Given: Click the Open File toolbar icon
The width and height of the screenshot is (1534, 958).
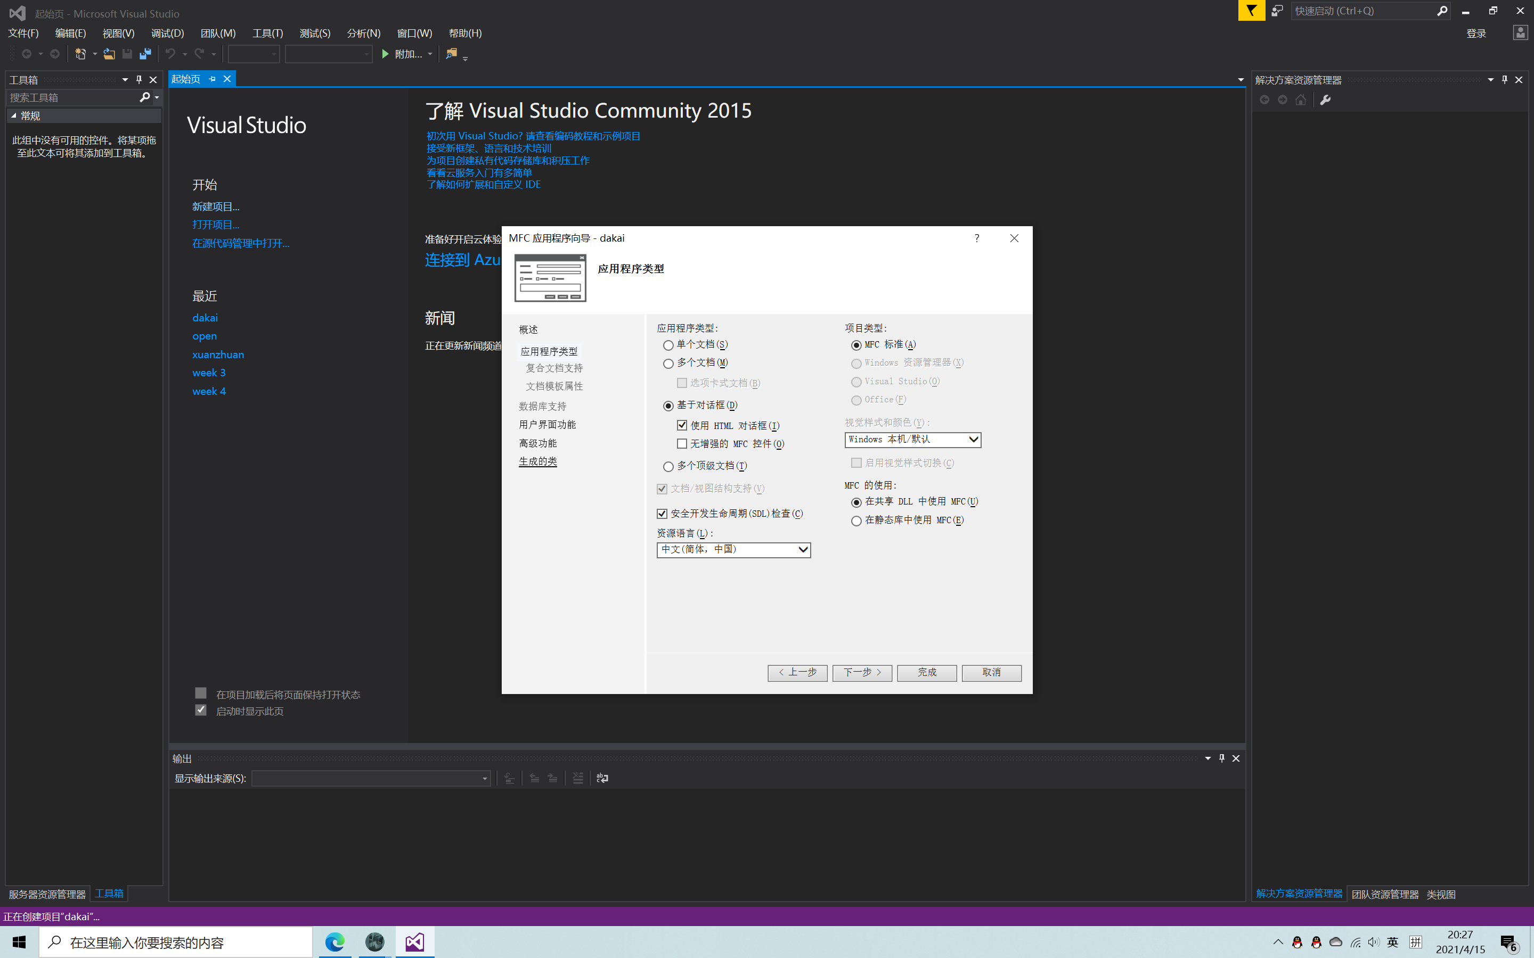Looking at the screenshot, I should click(109, 54).
